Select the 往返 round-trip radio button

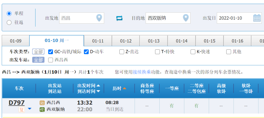point(9,22)
